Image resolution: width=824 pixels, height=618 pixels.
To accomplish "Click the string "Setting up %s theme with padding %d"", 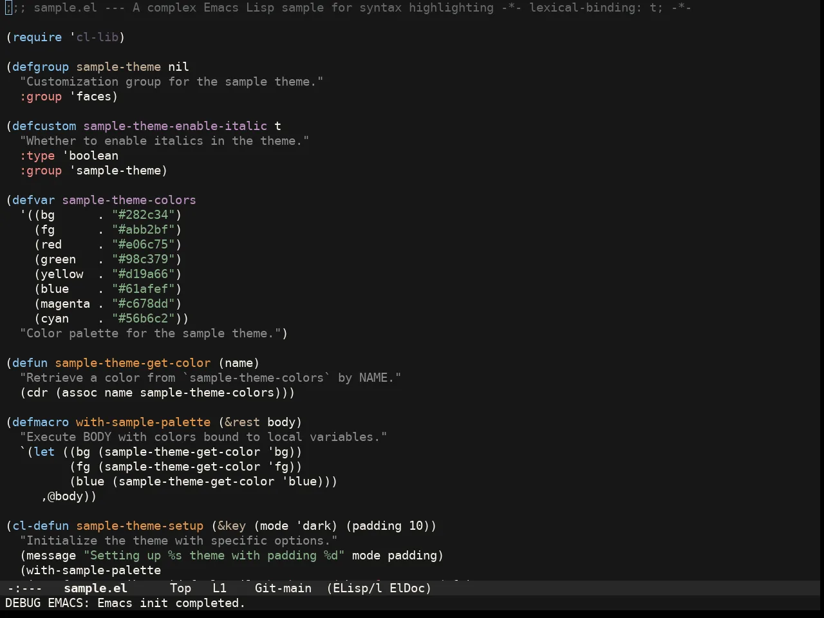I will pos(214,556).
